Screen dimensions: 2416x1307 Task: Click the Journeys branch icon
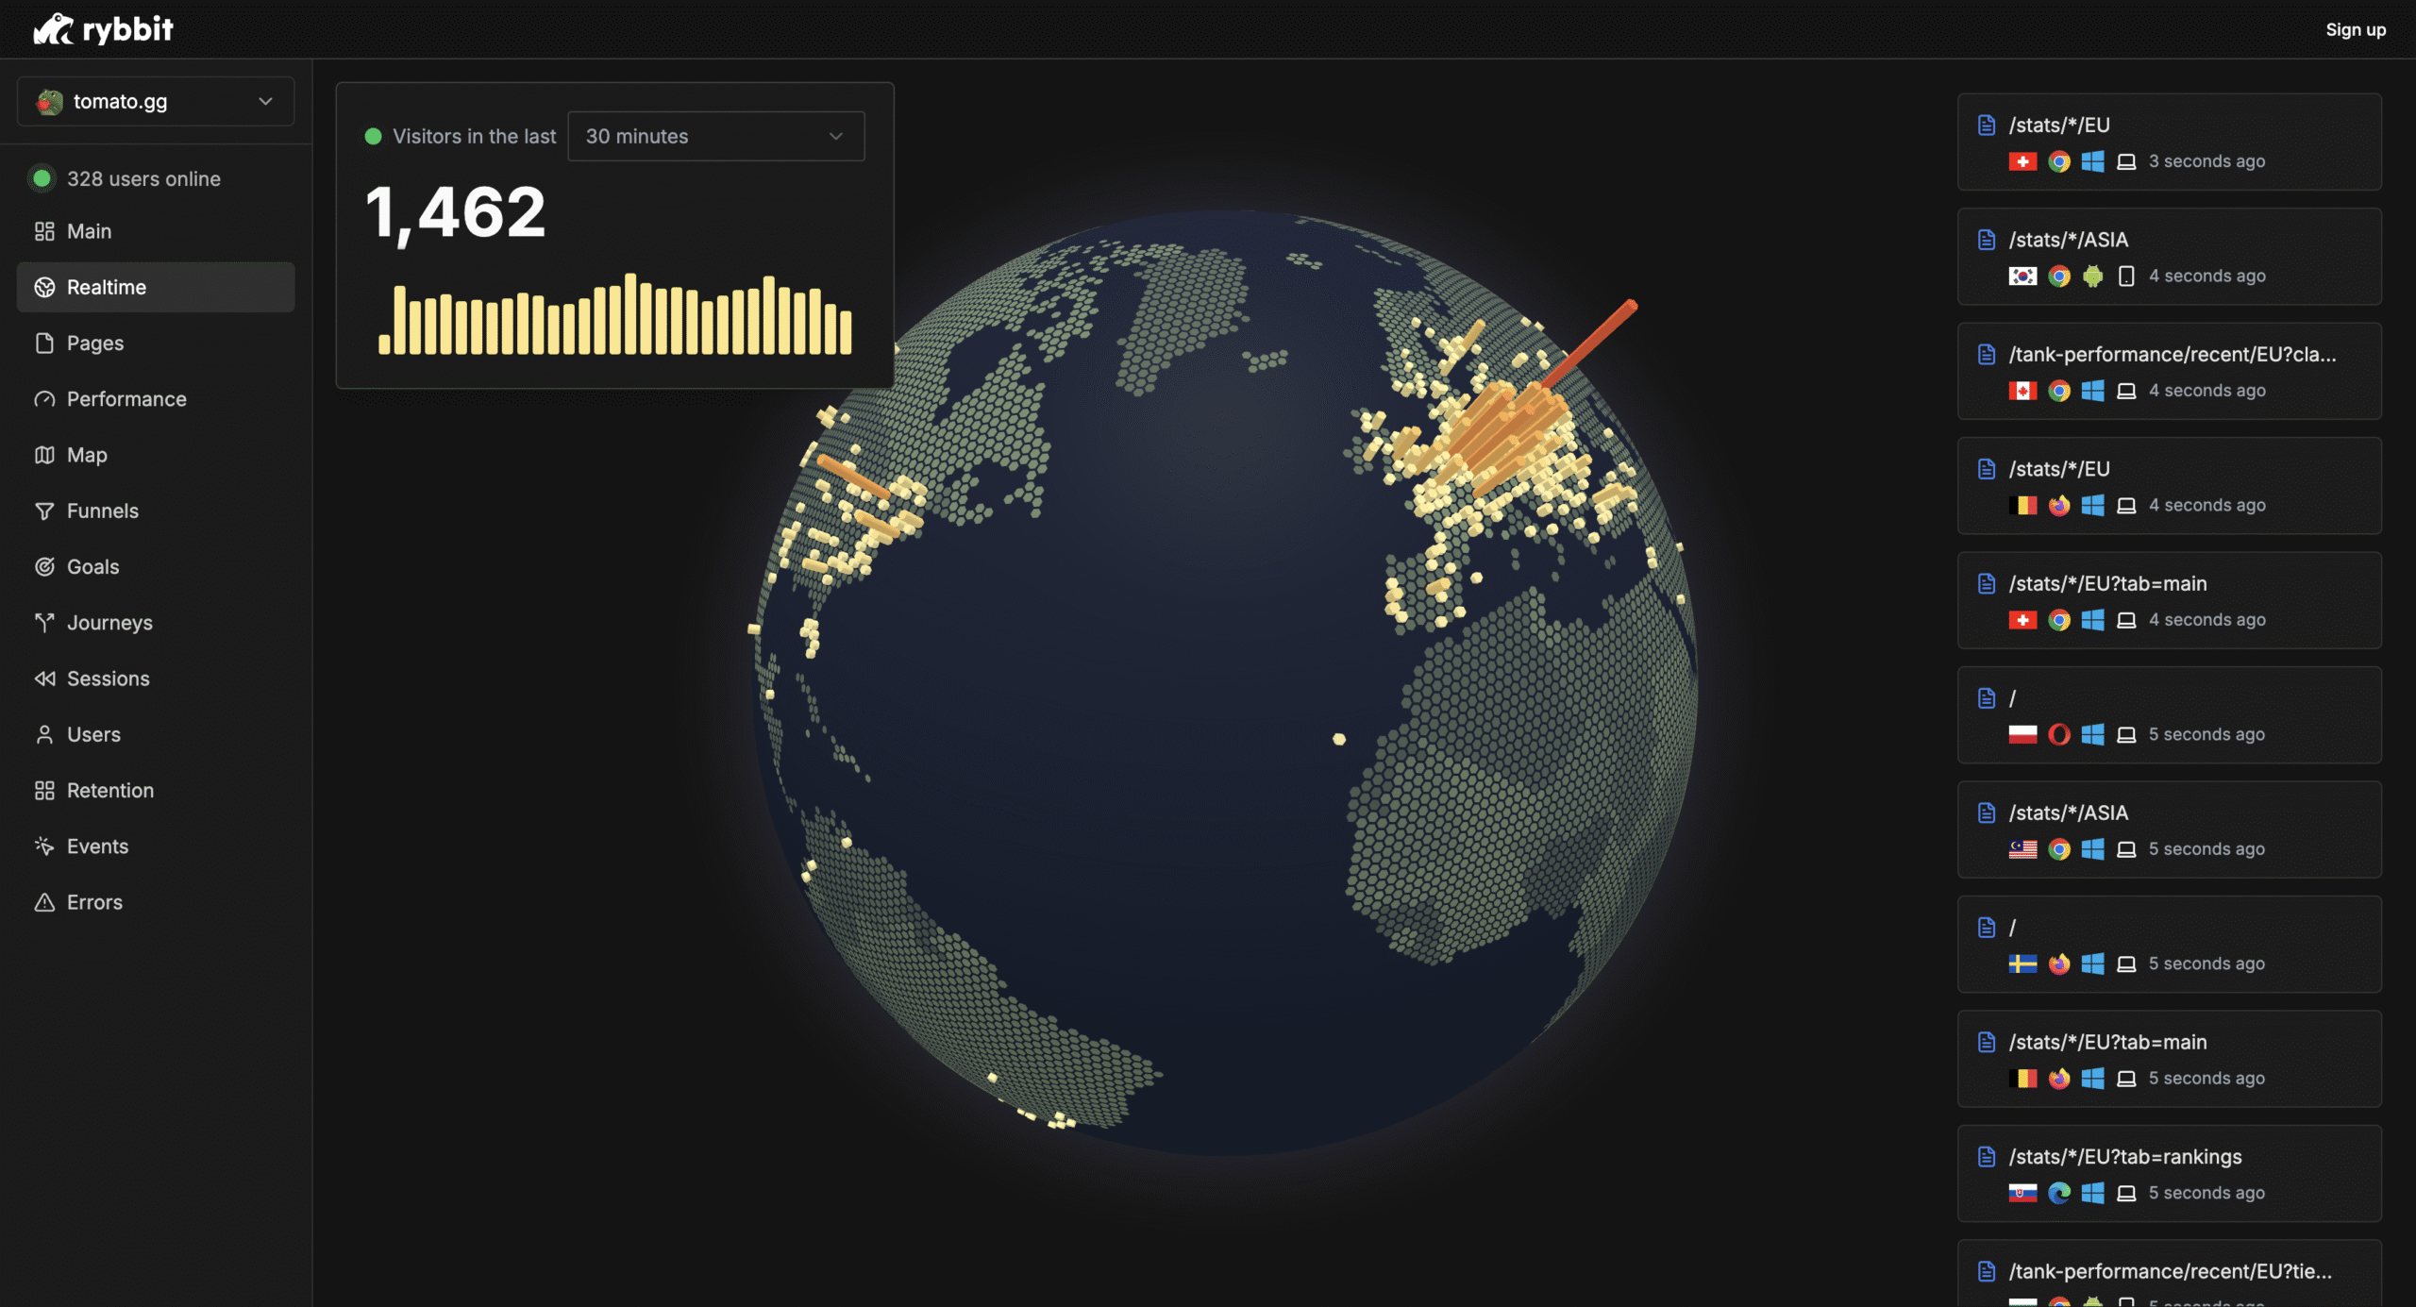(x=44, y=622)
